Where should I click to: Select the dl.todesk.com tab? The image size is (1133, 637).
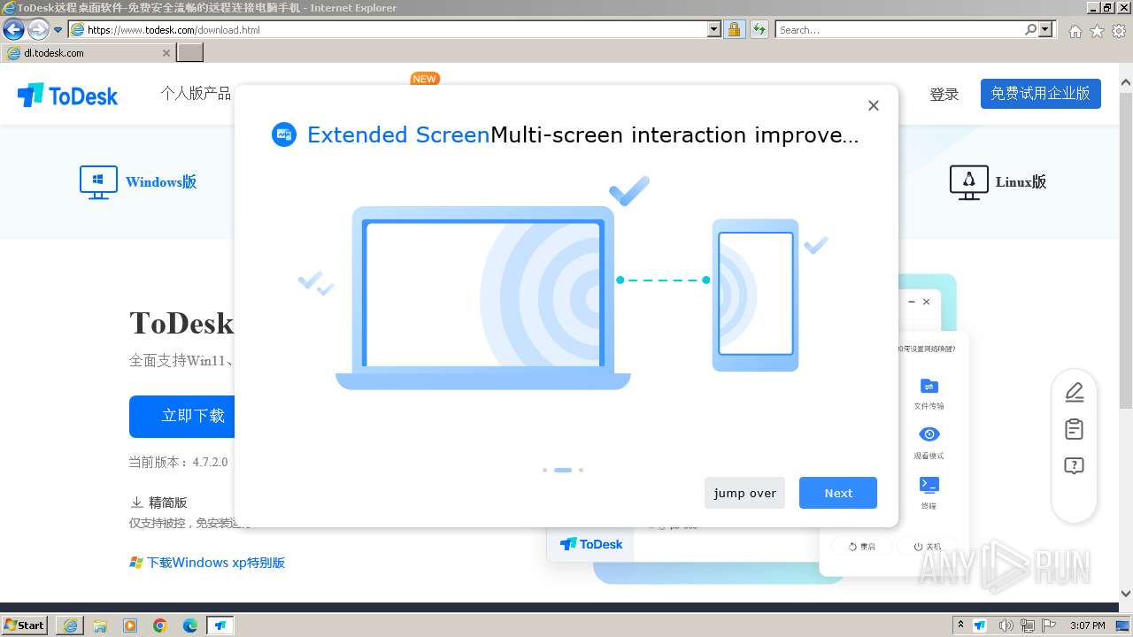click(87, 53)
